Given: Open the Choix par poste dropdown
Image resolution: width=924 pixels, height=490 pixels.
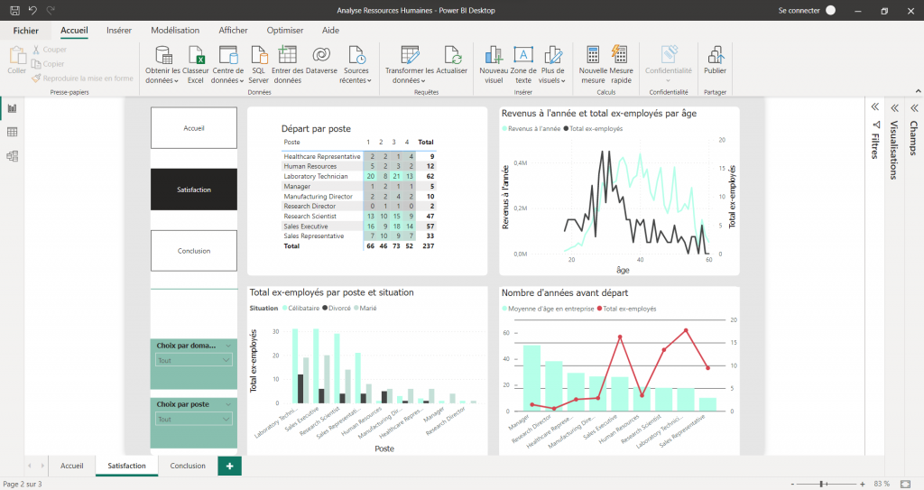Looking at the screenshot, I should (x=194, y=420).
